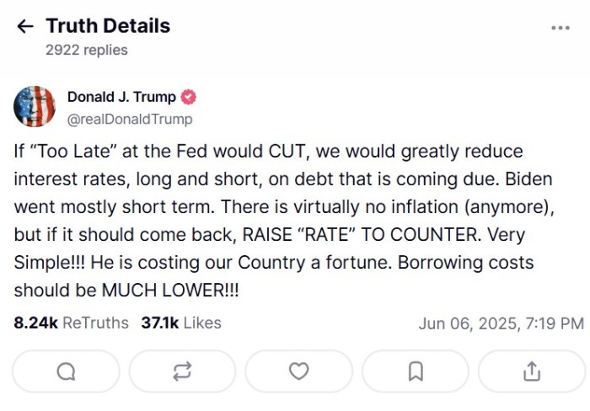590x411 pixels.
Task: Like the post with the heart icon
Action: pyautogui.click(x=298, y=371)
